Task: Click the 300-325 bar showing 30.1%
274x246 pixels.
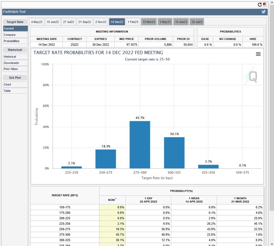Action: point(174,153)
